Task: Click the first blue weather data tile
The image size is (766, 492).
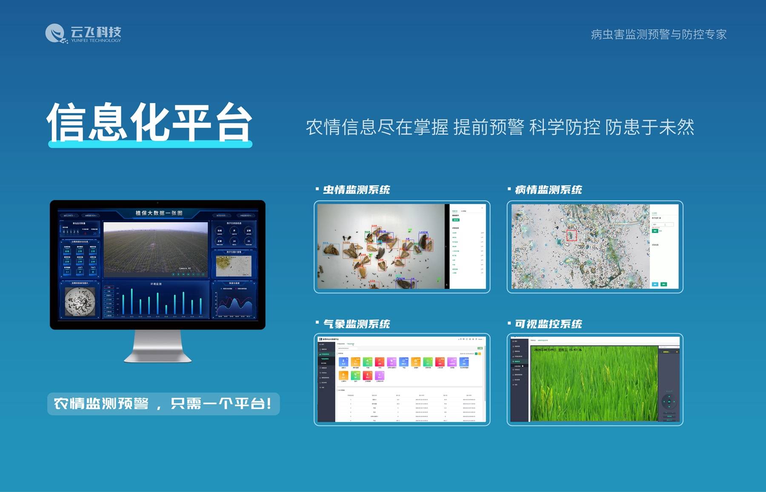Action: 343,362
